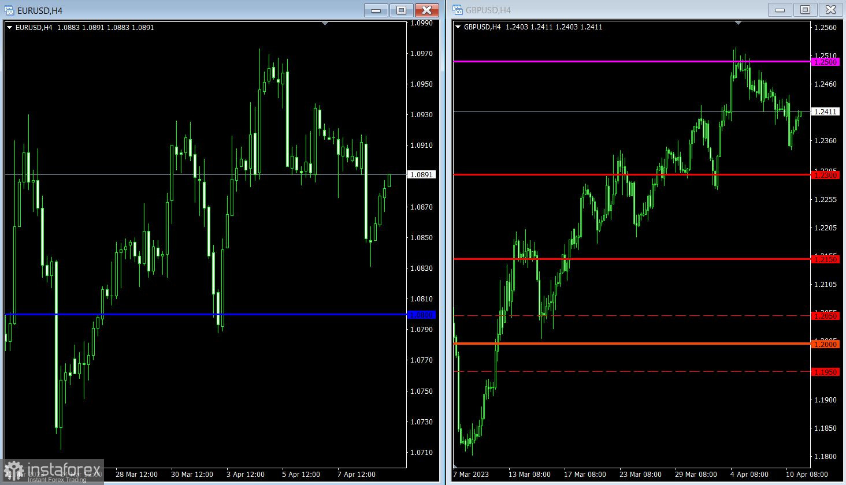Screen dimensions: 846x485
Task: Click the dashed line label 1.2050
Action: (825, 316)
